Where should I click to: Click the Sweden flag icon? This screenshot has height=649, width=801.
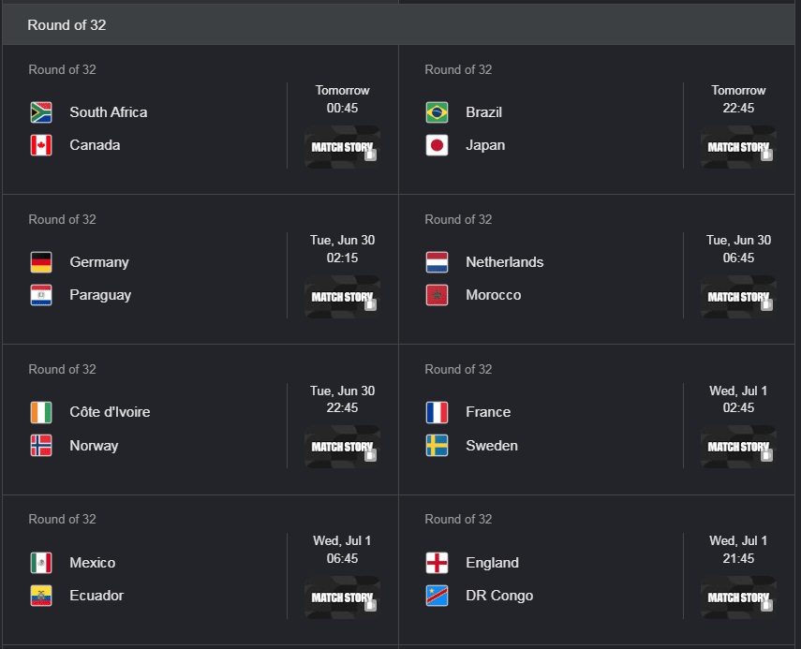pos(437,445)
